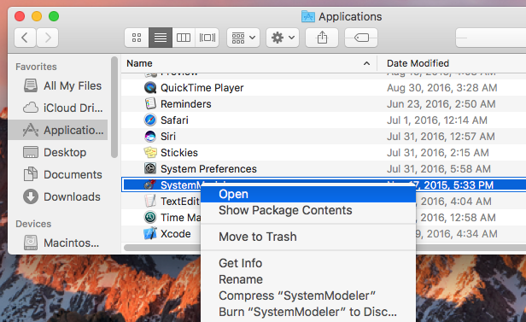The height and width of the screenshot is (322, 526).
Task: Click date Jun 23, 2016, 2:50 AM
Action: [441, 104]
